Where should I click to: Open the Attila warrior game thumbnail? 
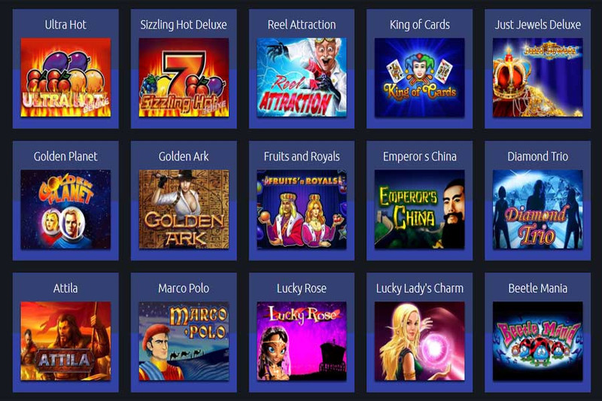pyautogui.click(x=65, y=341)
